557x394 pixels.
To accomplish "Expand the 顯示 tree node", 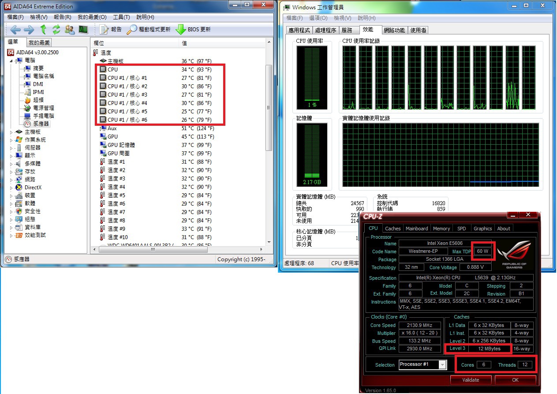I will point(12,156).
